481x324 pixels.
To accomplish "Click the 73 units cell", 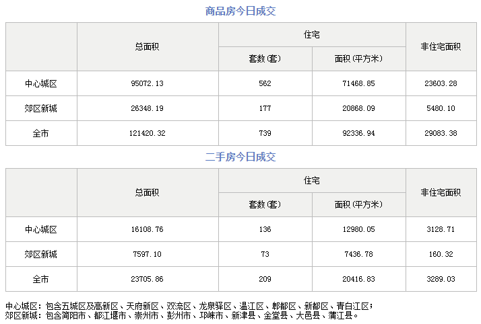I will tap(265, 254).
